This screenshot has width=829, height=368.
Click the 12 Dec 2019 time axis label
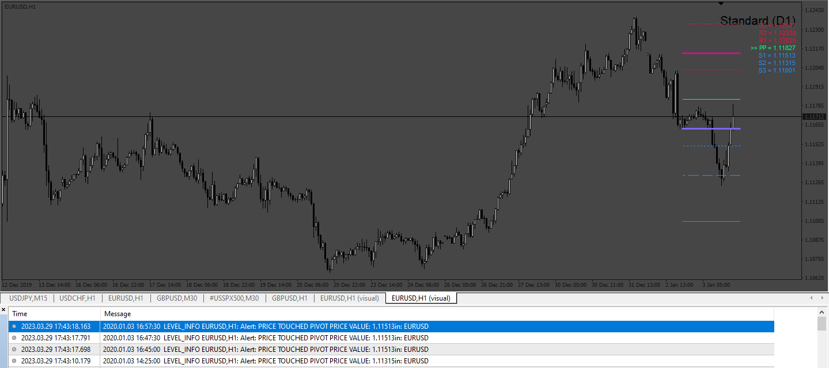coord(16,284)
